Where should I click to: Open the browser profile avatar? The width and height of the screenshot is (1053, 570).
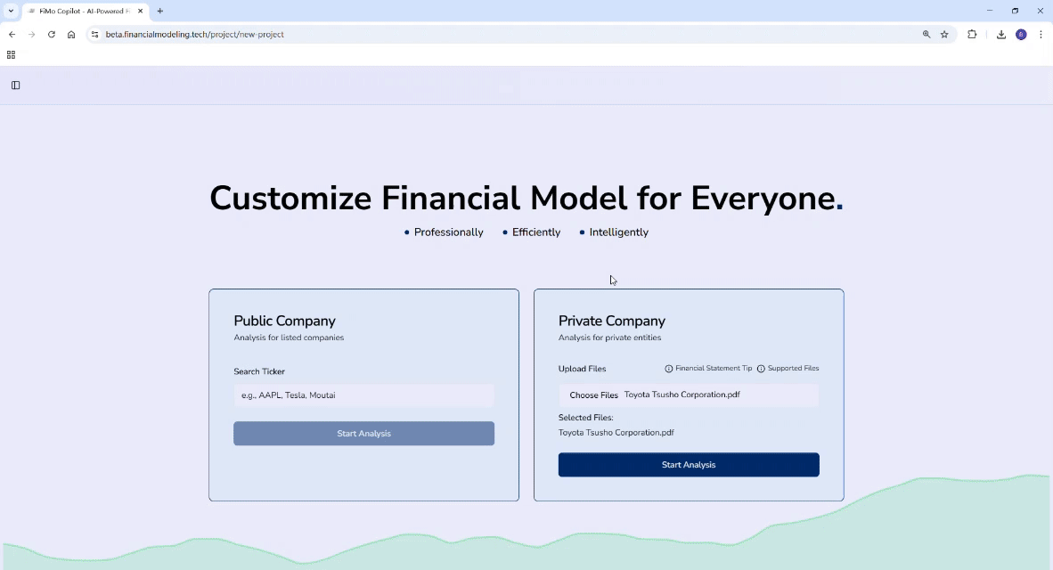[x=1021, y=34]
